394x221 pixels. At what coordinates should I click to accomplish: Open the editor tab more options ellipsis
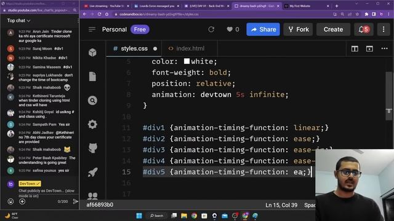[x=384, y=48]
